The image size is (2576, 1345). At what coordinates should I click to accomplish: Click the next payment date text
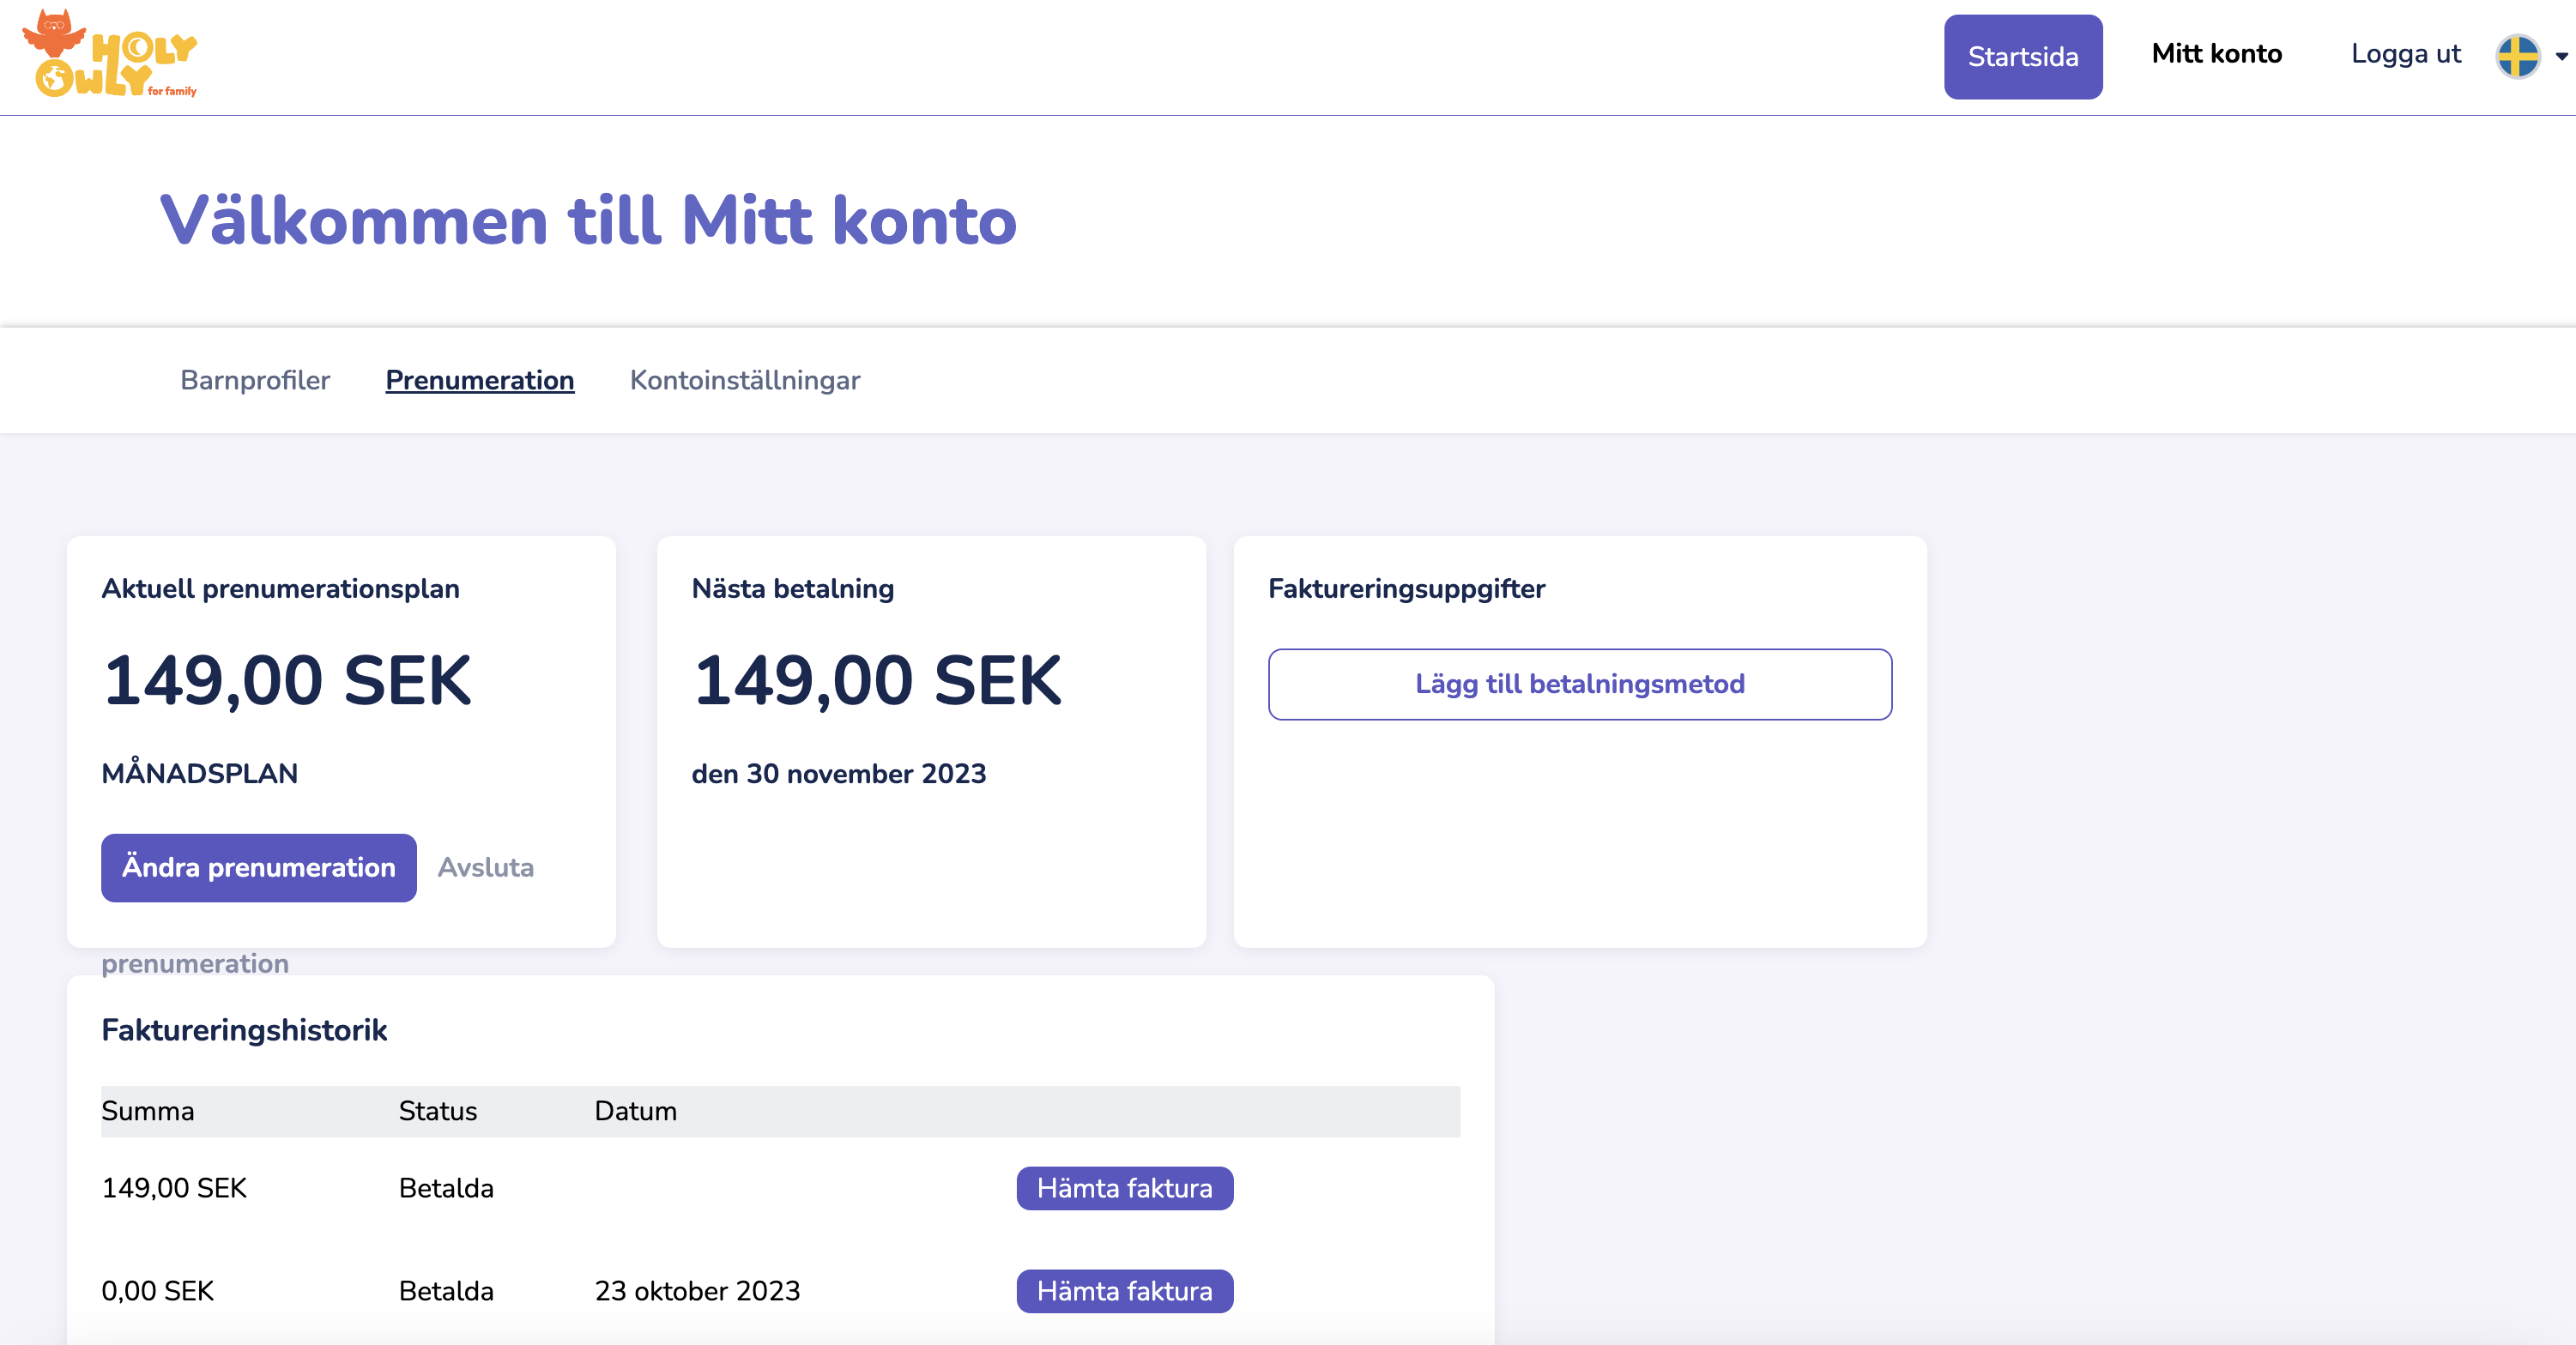point(839,774)
